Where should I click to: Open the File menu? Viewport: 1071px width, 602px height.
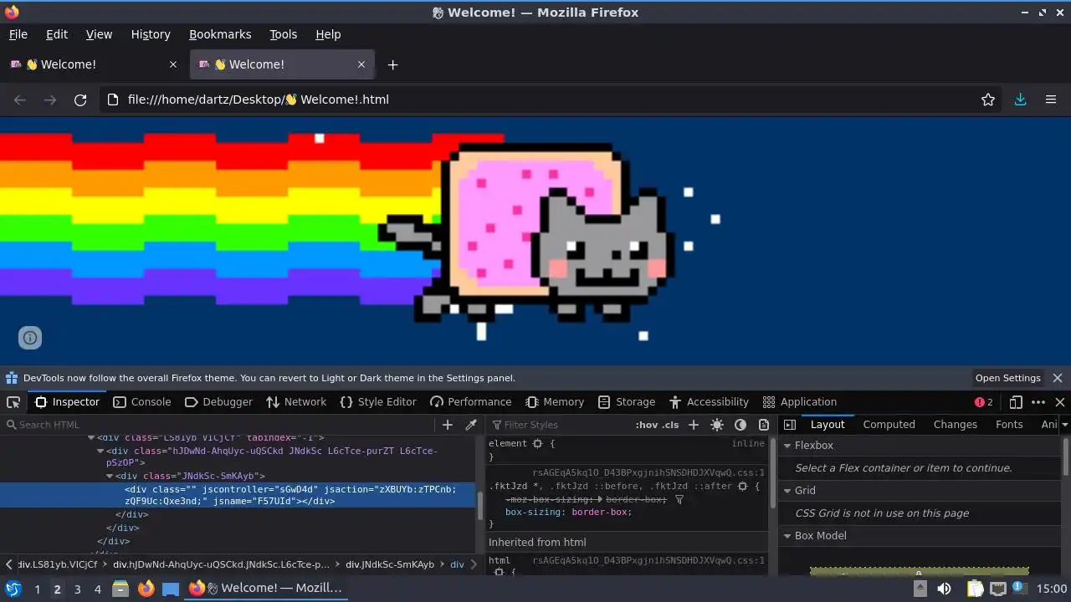(18, 34)
